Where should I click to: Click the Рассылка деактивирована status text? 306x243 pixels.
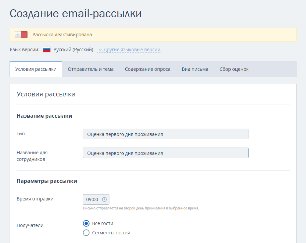pyautogui.click(x=62, y=35)
